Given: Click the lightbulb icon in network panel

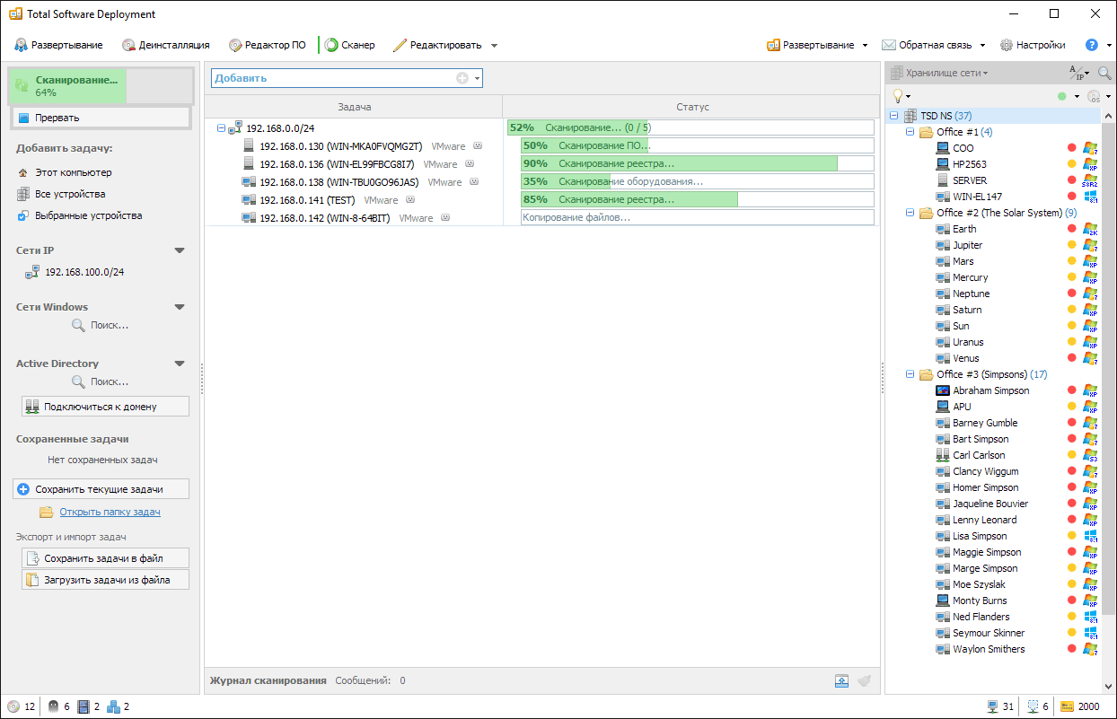Looking at the screenshot, I should click(x=896, y=96).
